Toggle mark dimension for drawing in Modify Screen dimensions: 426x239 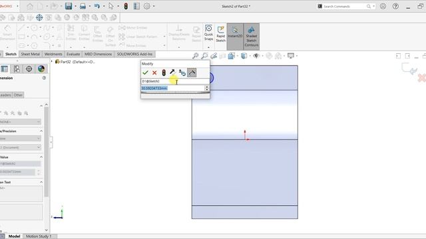click(192, 72)
